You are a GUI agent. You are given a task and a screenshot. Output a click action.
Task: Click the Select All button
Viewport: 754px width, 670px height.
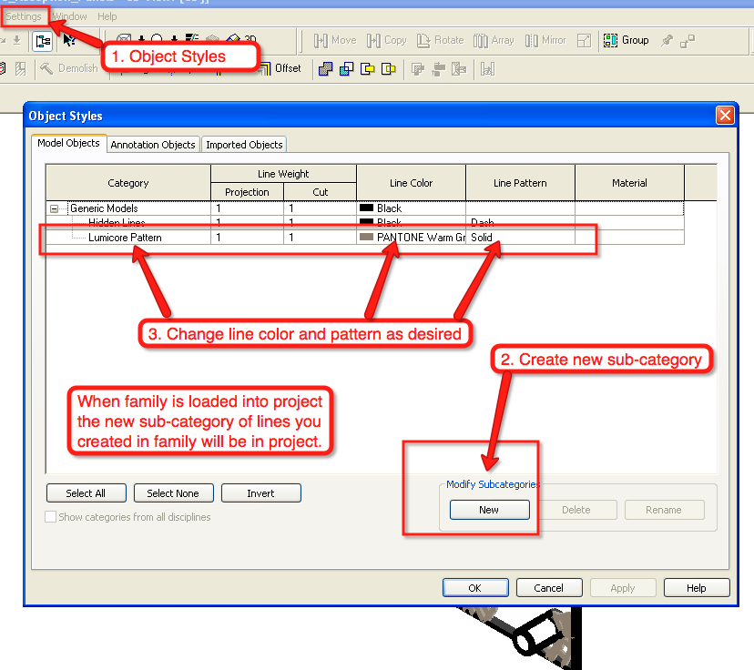click(x=87, y=493)
